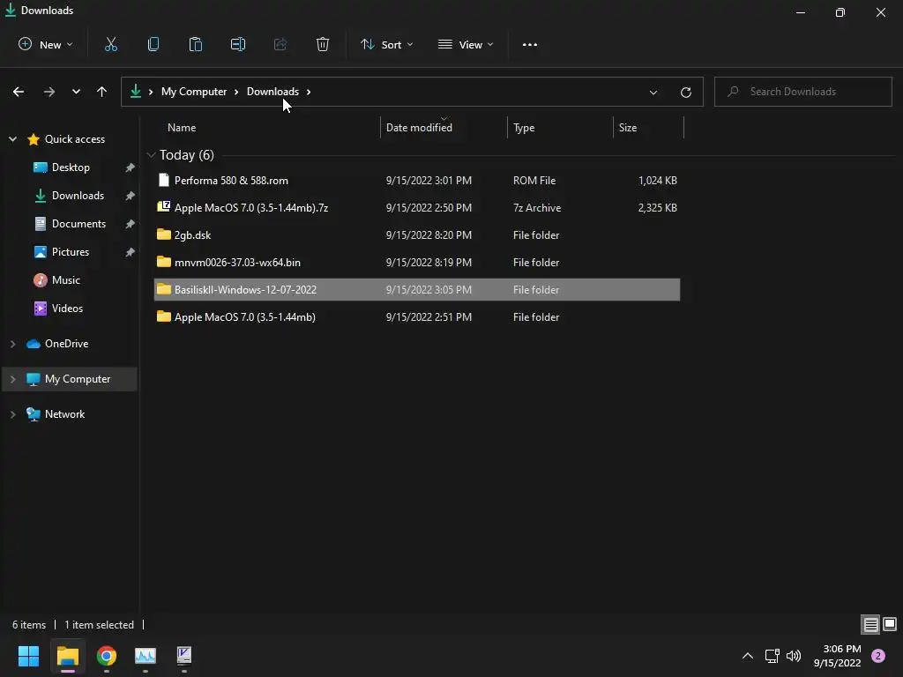Go back with the left arrow
This screenshot has height=677, width=903.
[19, 92]
